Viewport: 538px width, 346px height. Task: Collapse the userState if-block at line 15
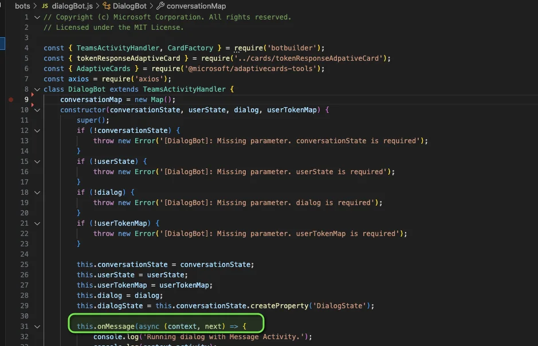pyautogui.click(x=37, y=162)
